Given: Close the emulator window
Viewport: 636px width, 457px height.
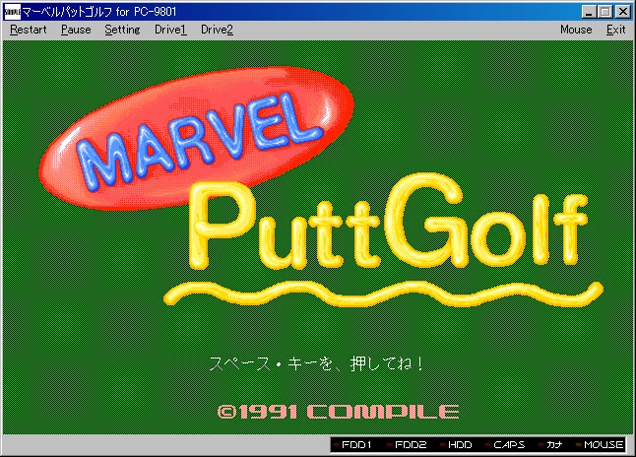Looking at the screenshot, I should click(622, 12).
